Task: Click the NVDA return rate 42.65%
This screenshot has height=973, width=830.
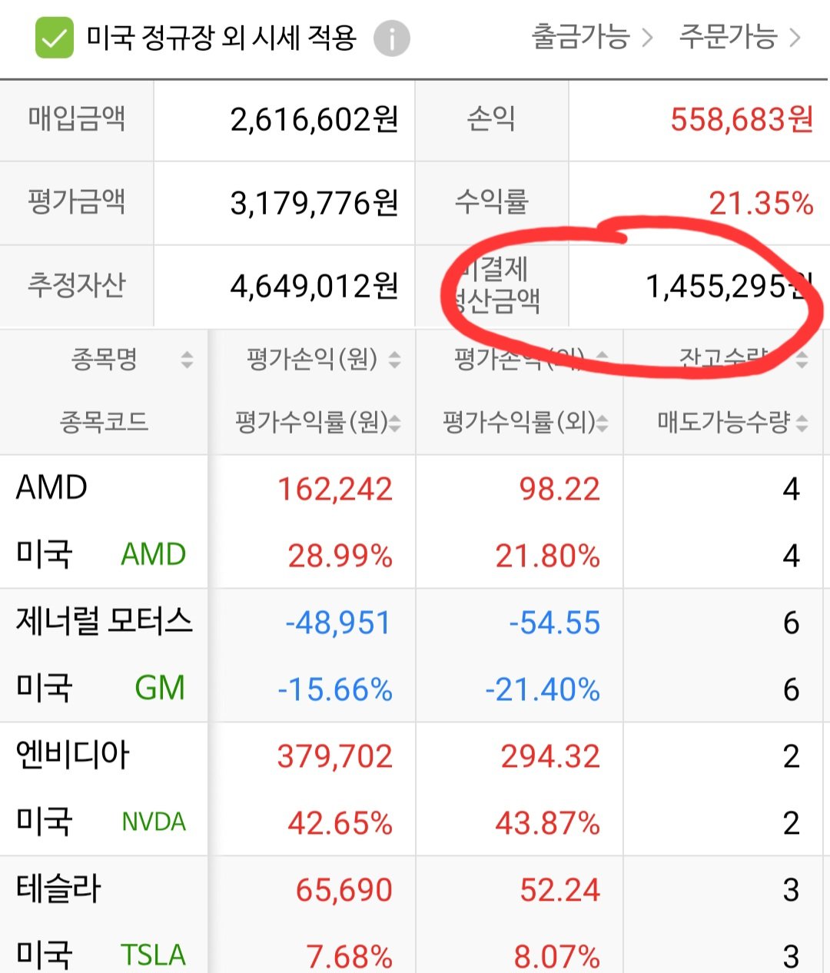Action: (340, 823)
